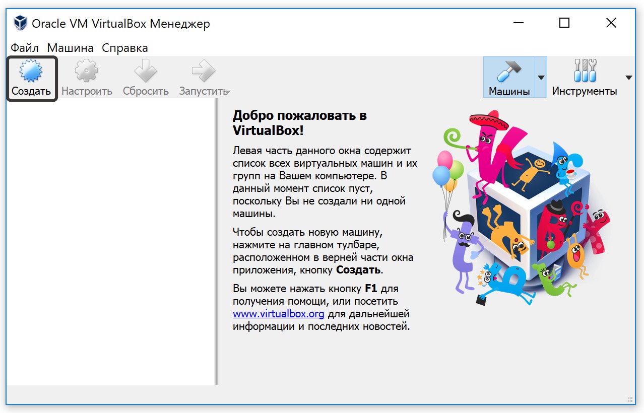Expand the Запустить dropdown arrow
The width and height of the screenshot is (644, 413).
(x=228, y=92)
